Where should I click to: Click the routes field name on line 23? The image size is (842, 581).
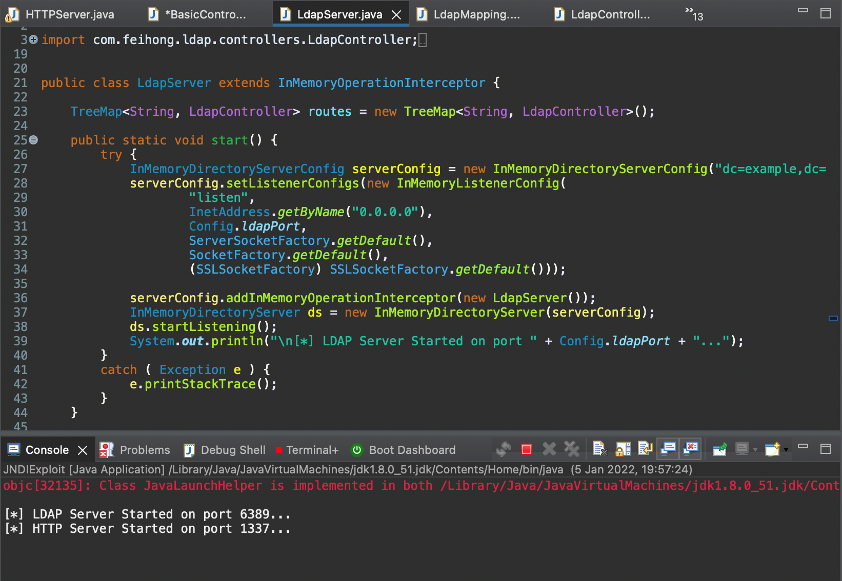(x=330, y=112)
